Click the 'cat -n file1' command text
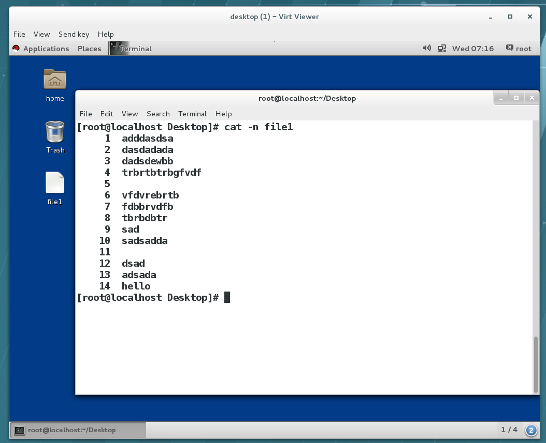This screenshot has height=443, width=546. pyautogui.click(x=258, y=127)
